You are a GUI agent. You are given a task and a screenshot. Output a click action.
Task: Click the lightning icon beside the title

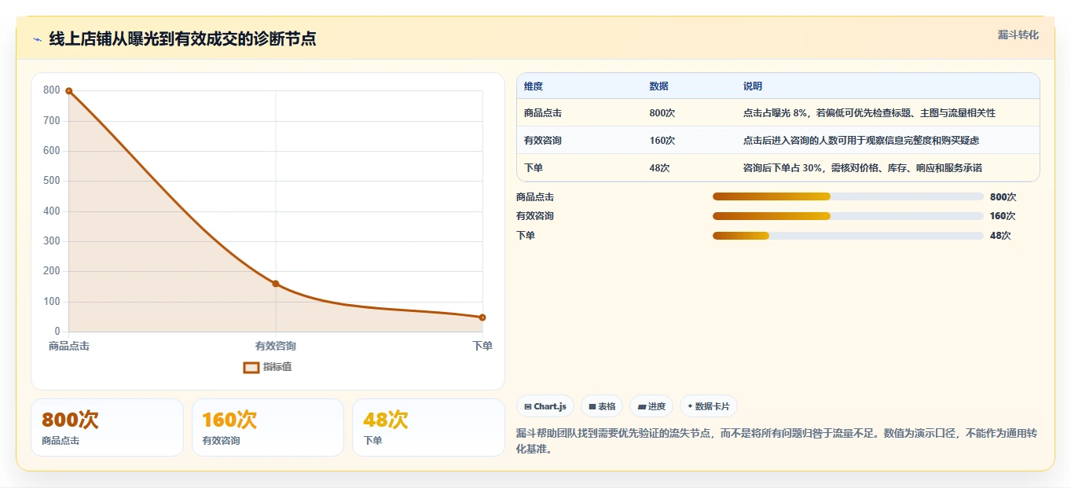click(x=37, y=39)
